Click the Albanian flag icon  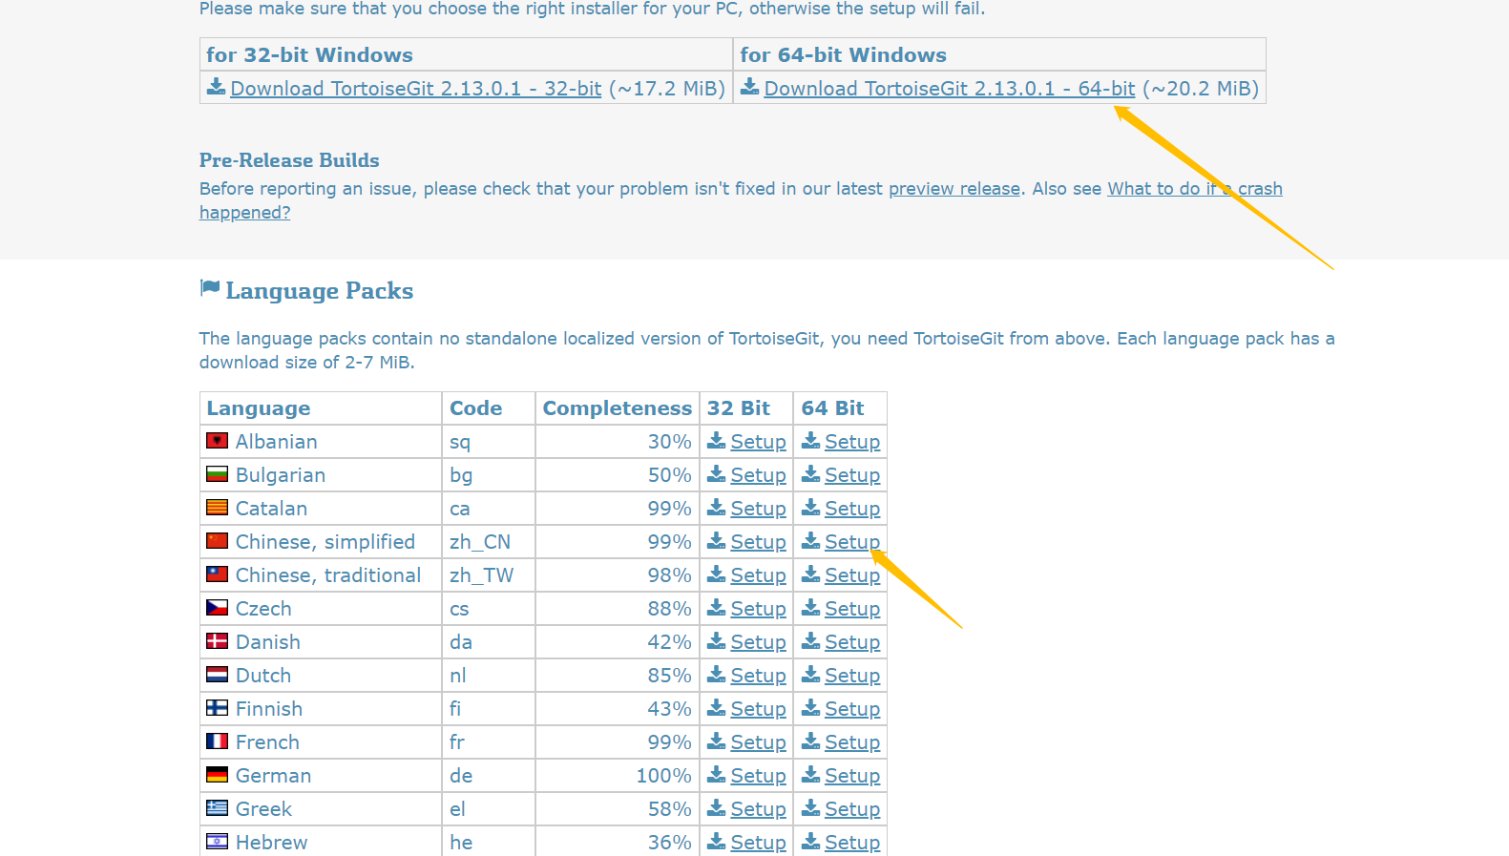tap(218, 441)
